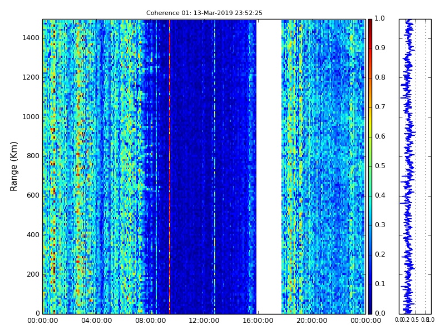
Task: Click the 04:00:00 time axis label
Action: click(x=96, y=321)
